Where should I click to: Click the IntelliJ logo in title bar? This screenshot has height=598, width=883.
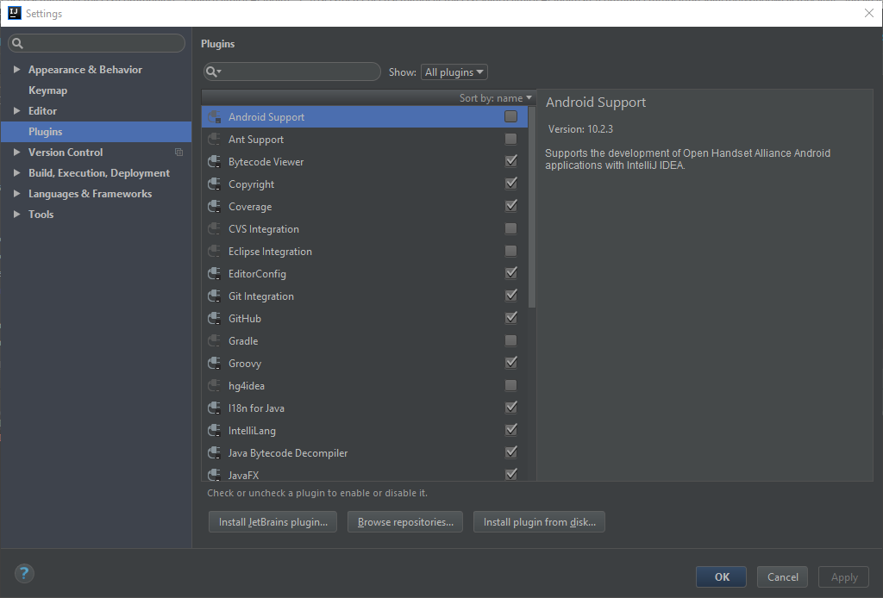[15, 14]
